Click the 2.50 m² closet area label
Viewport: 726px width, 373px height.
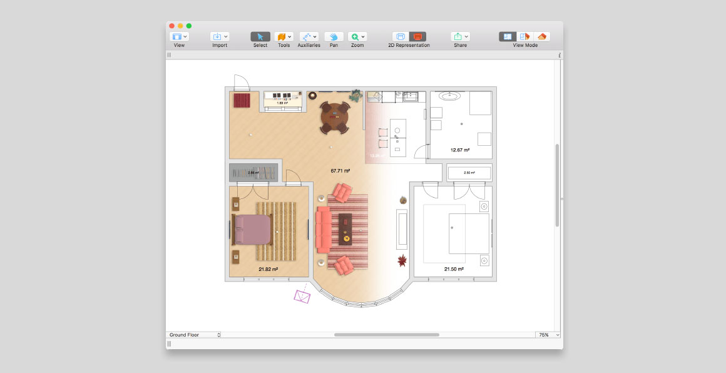(x=469, y=173)
